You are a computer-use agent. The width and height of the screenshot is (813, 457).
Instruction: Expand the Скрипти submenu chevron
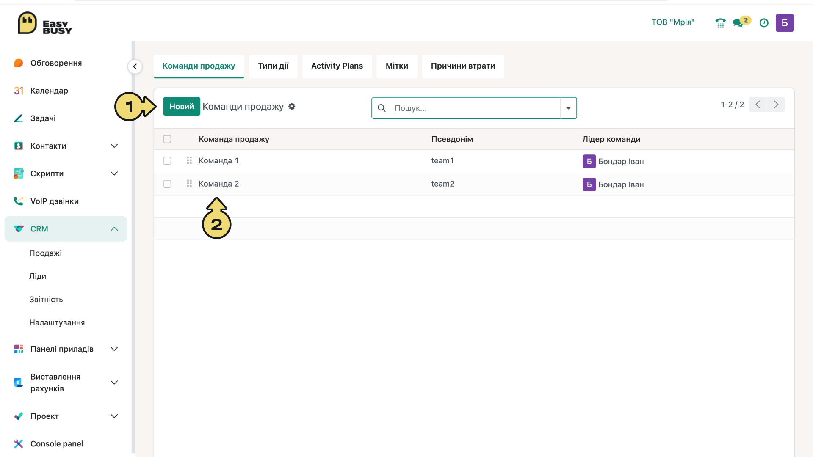[x=114, y=173]
